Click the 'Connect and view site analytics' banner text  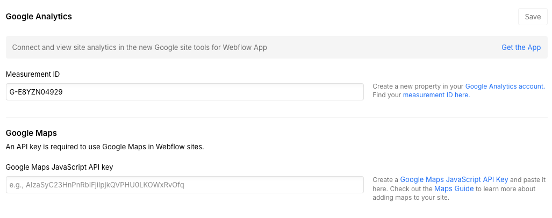[x=140, y=47]
